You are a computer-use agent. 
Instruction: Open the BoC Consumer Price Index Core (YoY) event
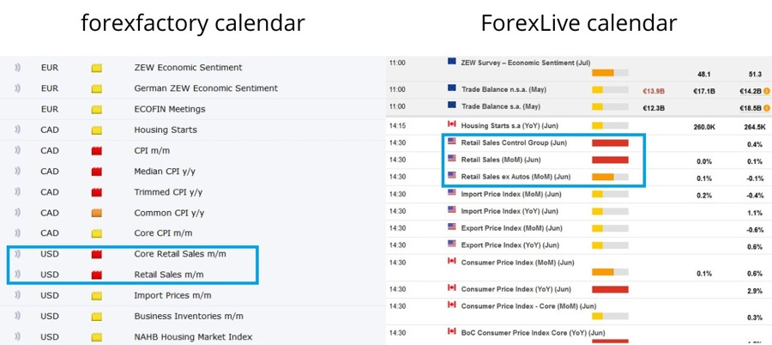click(x=533, y=332)
